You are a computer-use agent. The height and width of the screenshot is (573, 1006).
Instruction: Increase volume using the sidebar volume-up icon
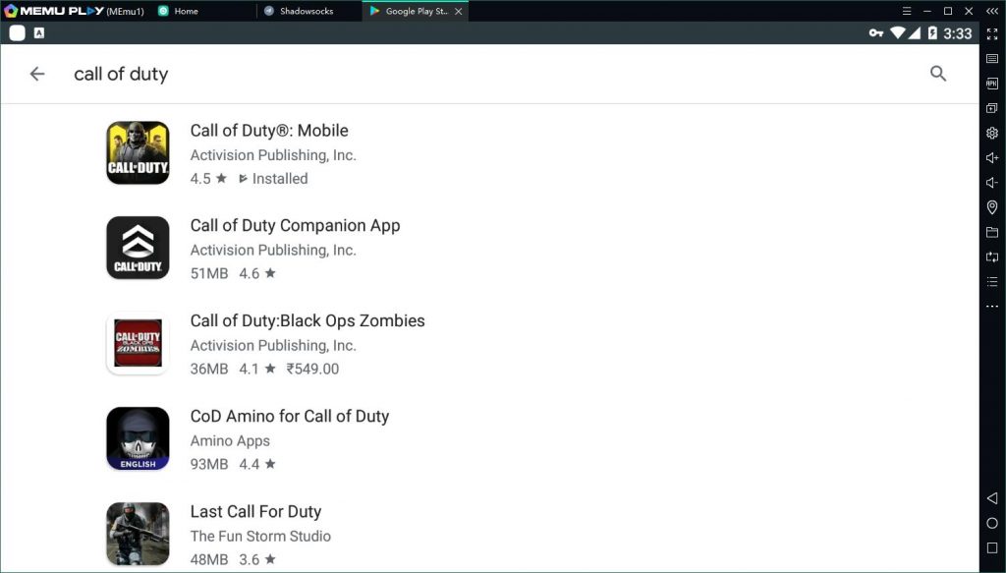(x=991, y=157)
